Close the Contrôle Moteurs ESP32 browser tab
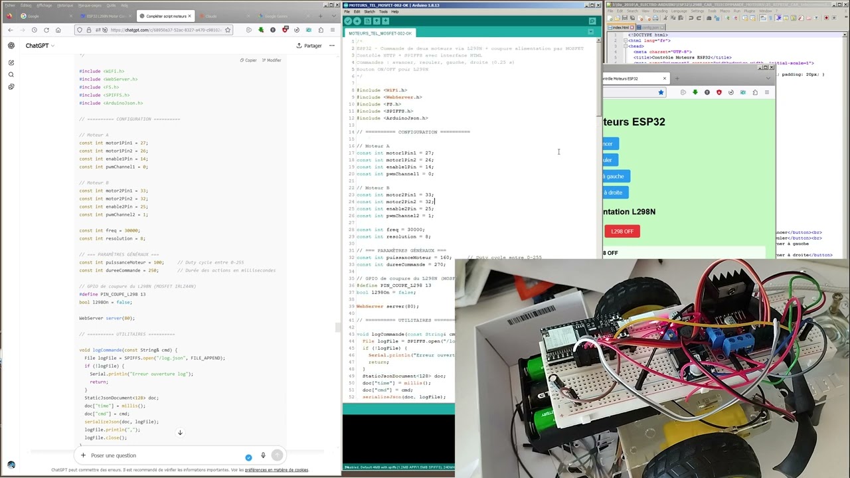850x478 pixels. click(664, 78)
